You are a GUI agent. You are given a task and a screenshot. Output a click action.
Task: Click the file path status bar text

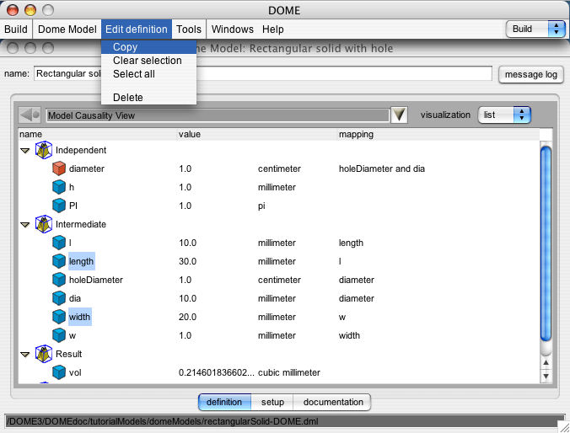163,421
